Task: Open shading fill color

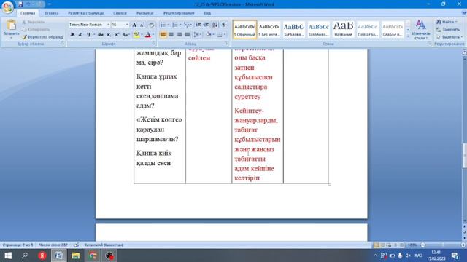Action: [x=208, y=35]
